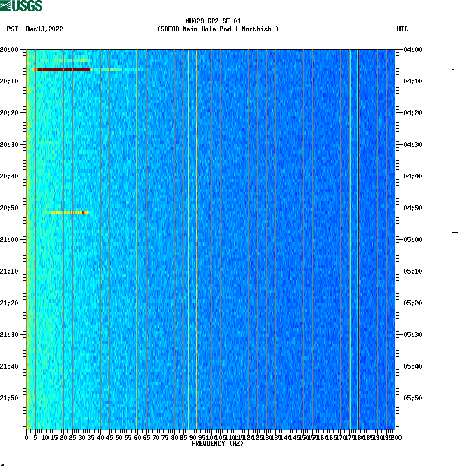Select the red vertical line near 180 Hz
This screenshot has height=471, width=476.
pyautogui.click(x=358, y=238)
